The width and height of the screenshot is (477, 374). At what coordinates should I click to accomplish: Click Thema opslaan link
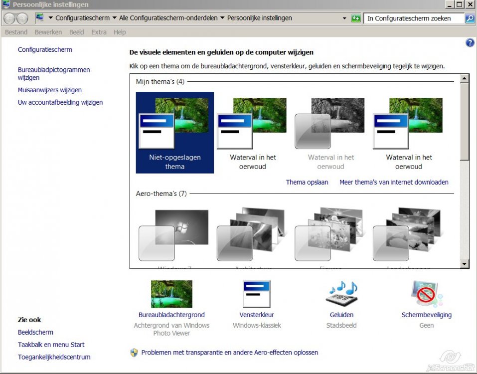click(307, 183)
